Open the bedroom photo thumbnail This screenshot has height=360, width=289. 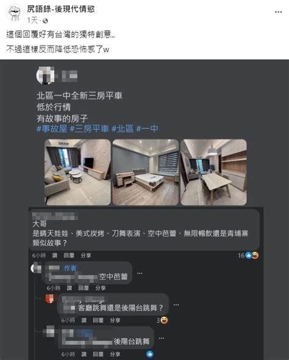click(146, 172)
